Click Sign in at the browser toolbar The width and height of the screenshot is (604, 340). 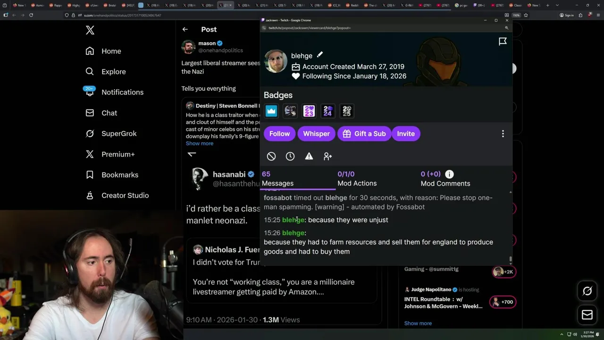coord(566,15)
